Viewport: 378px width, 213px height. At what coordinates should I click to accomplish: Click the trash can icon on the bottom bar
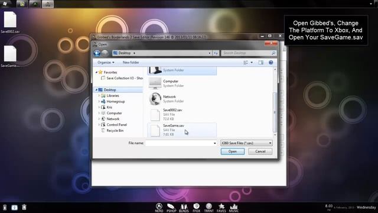click(24, 207)
